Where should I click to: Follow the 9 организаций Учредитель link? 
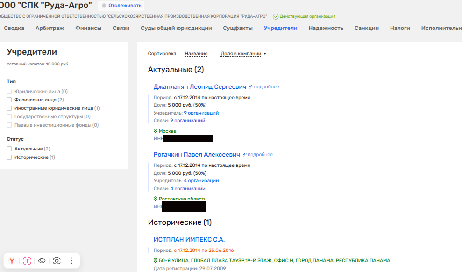point(201,113)
